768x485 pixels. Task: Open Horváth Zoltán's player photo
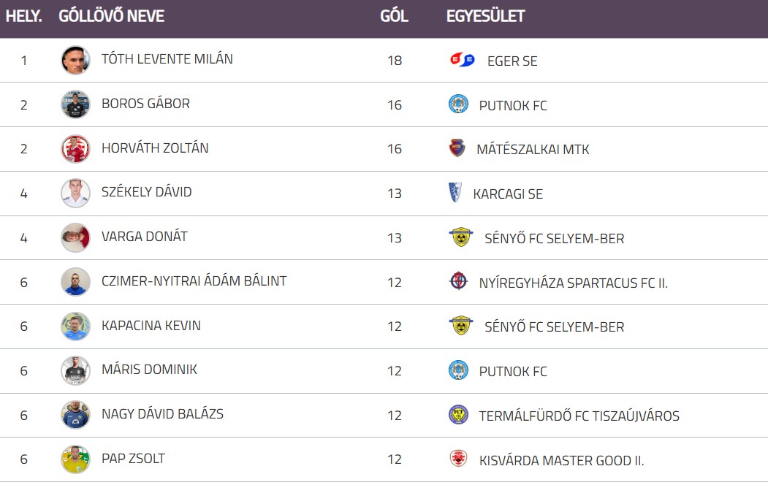(x=75, y=149)
